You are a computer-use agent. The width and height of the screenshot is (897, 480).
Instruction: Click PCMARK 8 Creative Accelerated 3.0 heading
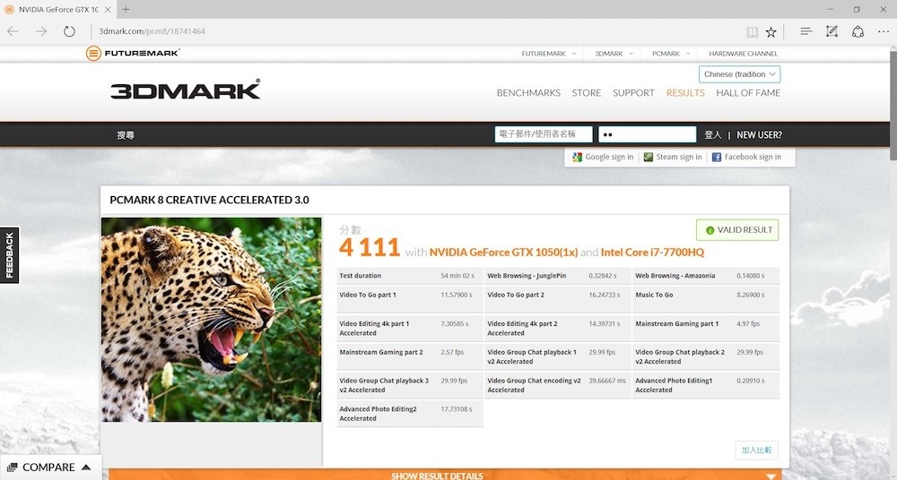(x=209, y=200)
